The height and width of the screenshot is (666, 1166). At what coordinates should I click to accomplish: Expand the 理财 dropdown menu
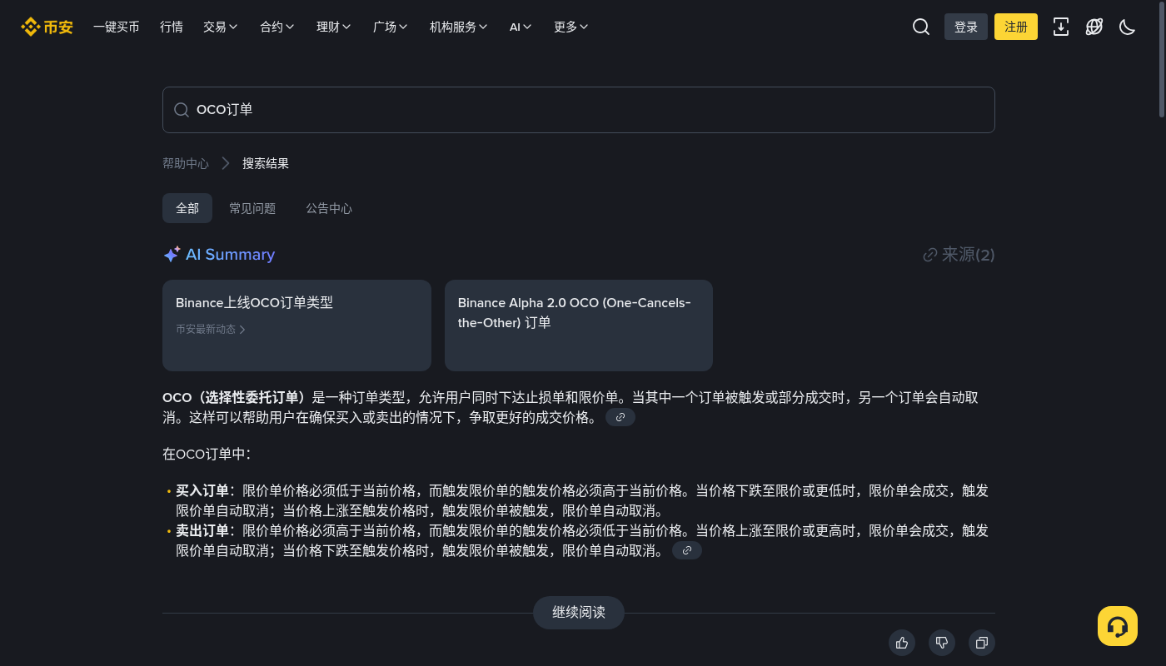[x=334, y=27]
